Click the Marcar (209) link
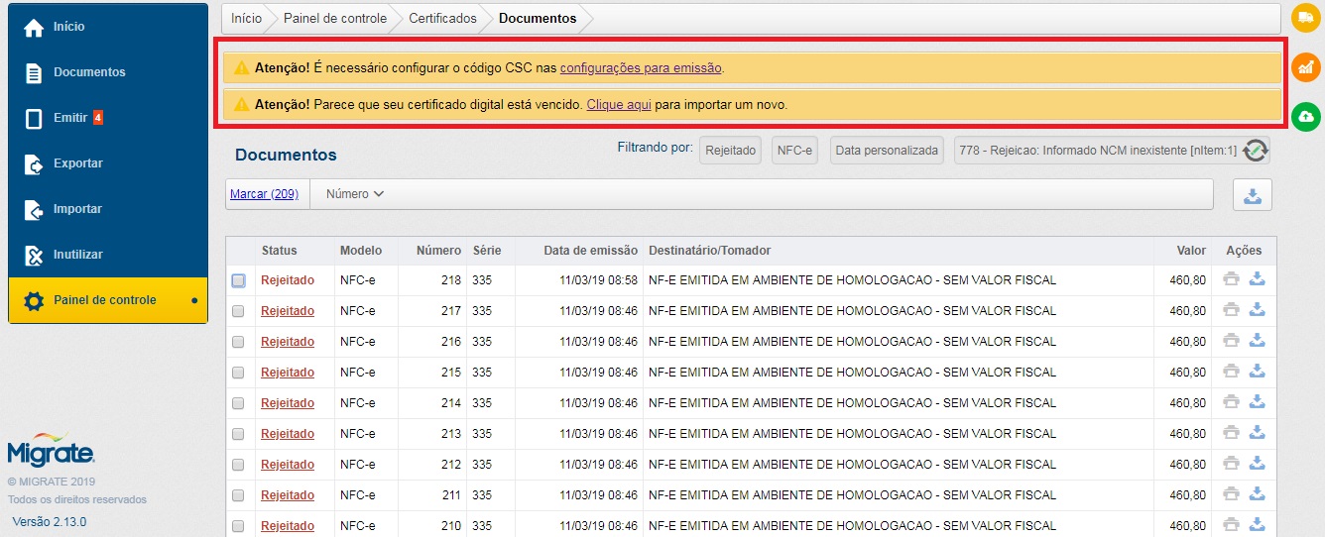The height and width of the screenshot is (537, 1325). (264, 194)
